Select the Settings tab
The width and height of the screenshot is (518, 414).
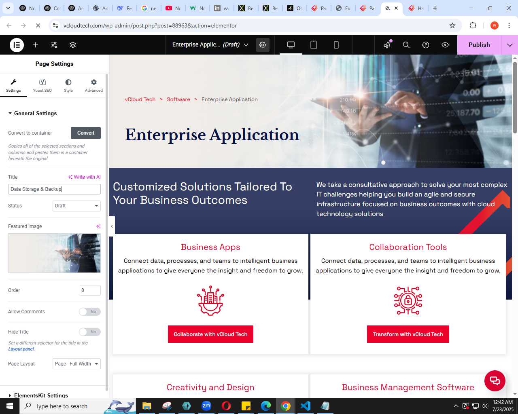13,86
